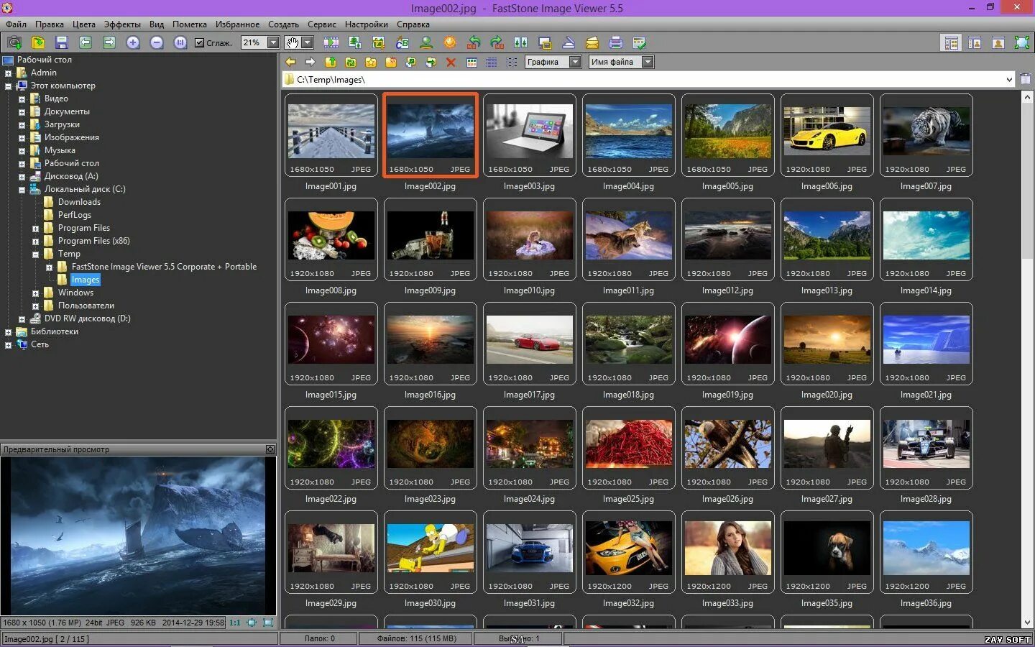Toggle the 1:1 actual size preview button
1035x647 pixels.
coord(235,623)
